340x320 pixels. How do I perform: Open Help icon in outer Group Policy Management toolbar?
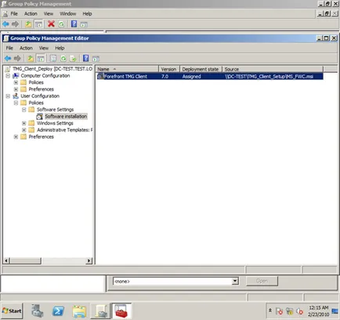74,24
